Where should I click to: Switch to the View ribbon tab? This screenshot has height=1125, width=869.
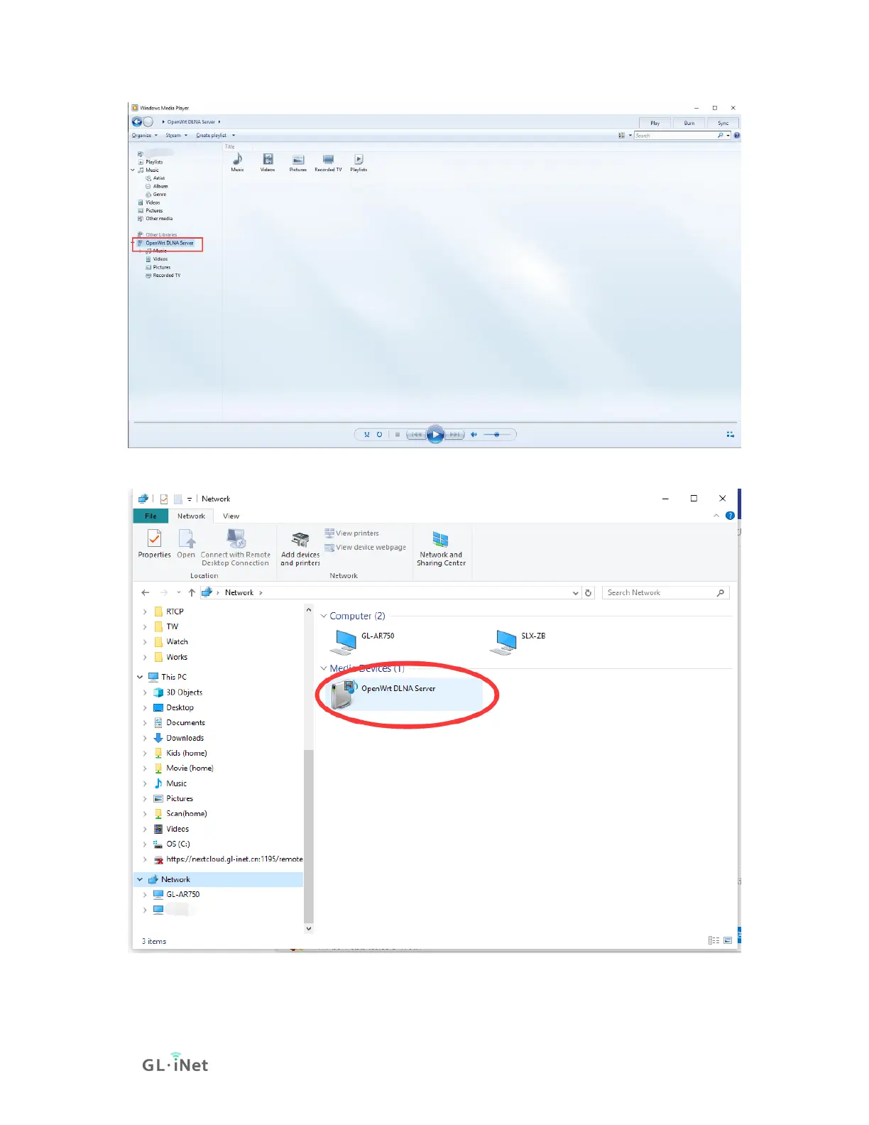(x=231, y=516)
